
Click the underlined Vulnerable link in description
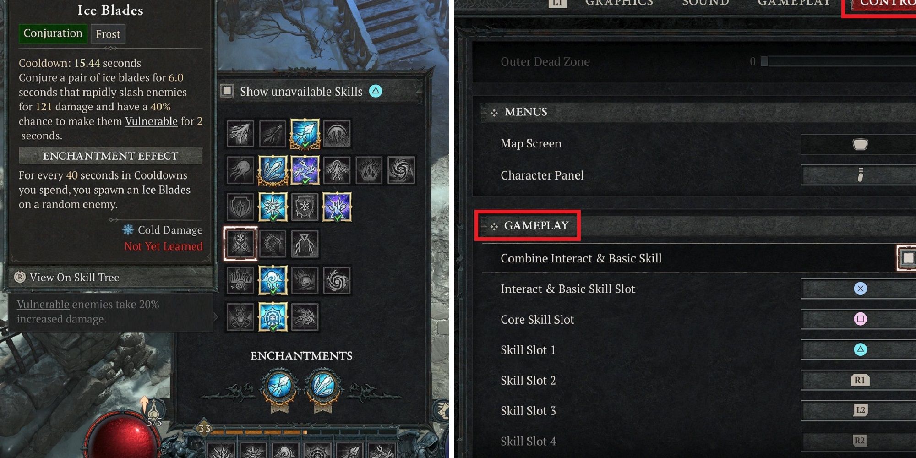pos(151,121)
